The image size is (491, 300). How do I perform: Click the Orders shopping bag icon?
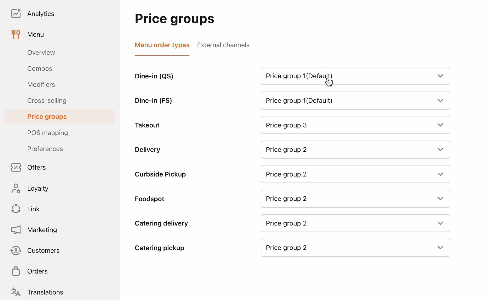pos(16,271)
